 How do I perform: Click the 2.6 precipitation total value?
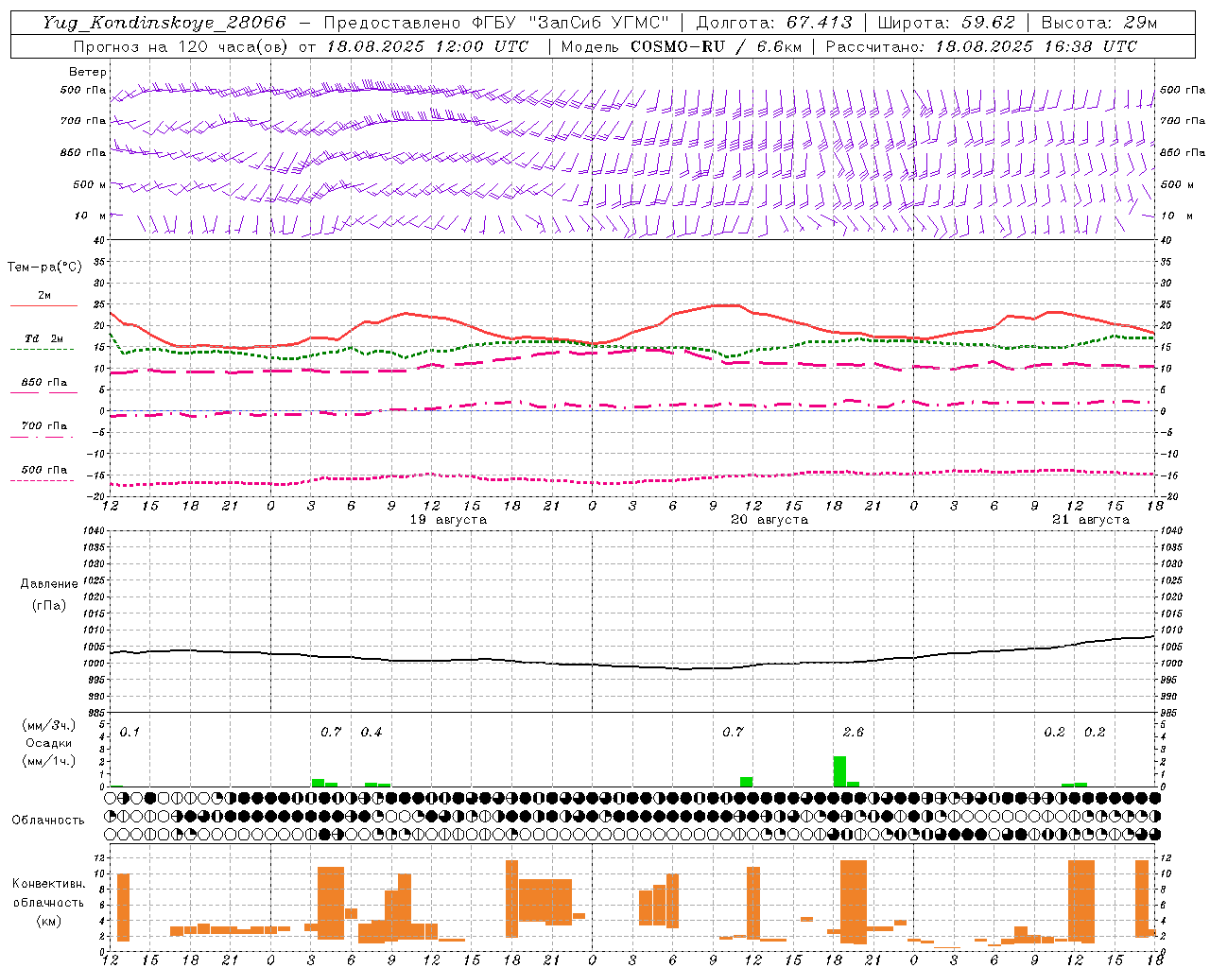(x=853, y=733)
